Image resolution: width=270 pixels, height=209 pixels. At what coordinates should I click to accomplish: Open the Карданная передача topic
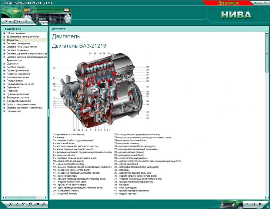click(18, 77)
